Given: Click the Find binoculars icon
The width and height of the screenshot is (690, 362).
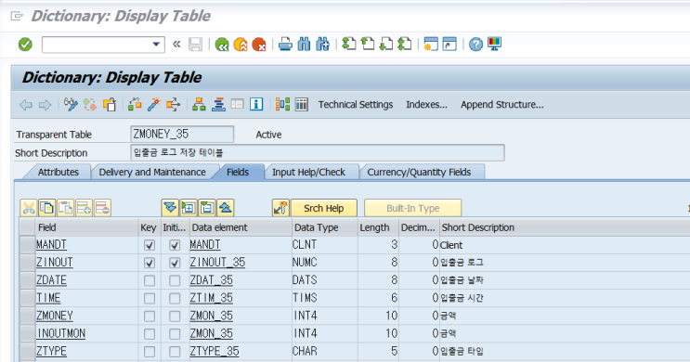Looking at the screenshot, I should tap(304, 44).
